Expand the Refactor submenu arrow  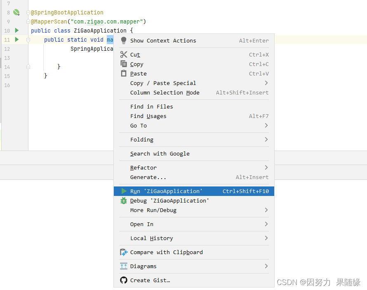click(x=266, y=167)
